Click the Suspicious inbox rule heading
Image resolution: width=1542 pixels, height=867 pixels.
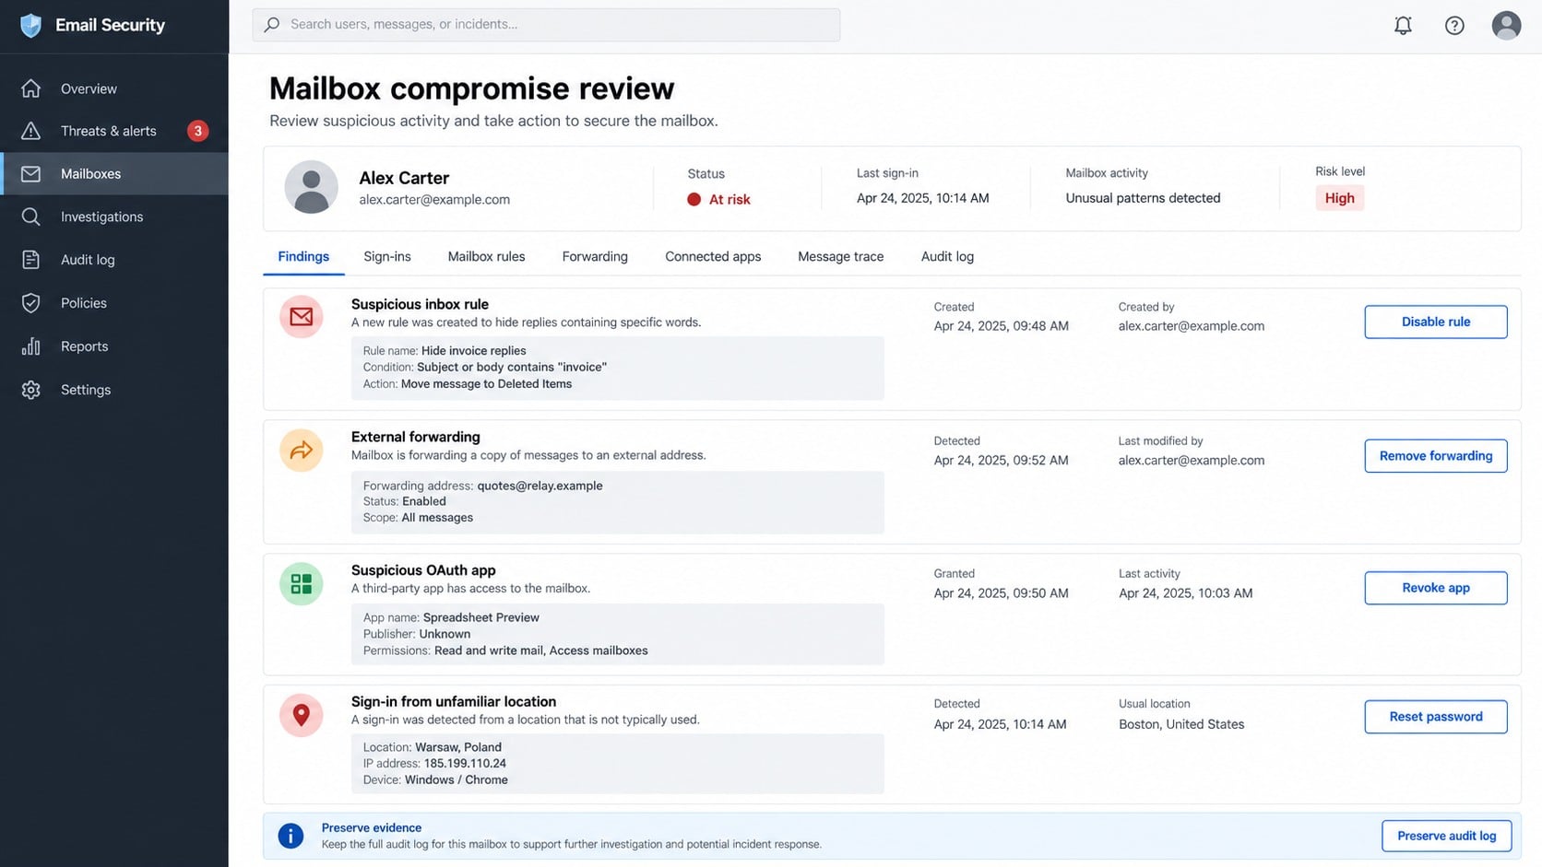tap(420, 304)
